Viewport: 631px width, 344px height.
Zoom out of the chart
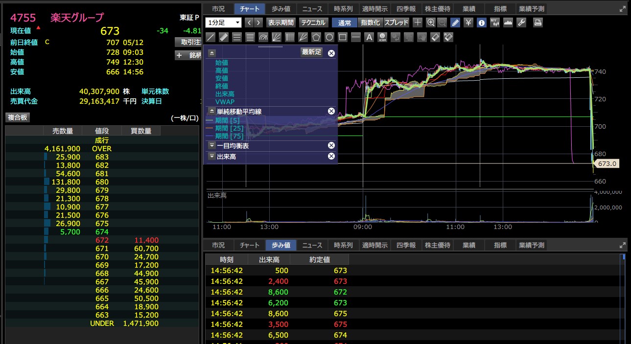pyautogui.click(x=442, y=23)
